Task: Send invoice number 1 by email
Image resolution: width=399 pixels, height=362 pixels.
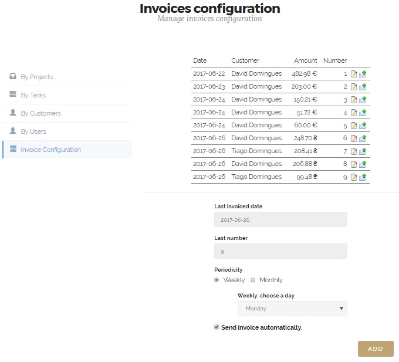Action: pos(363,74)
